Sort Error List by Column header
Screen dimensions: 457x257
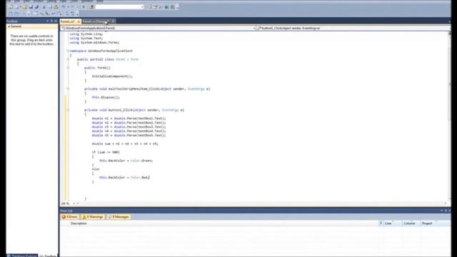[409, 223]
